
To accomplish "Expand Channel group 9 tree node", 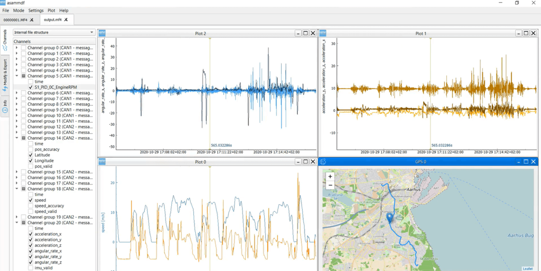I will click(x=17, y=110).
